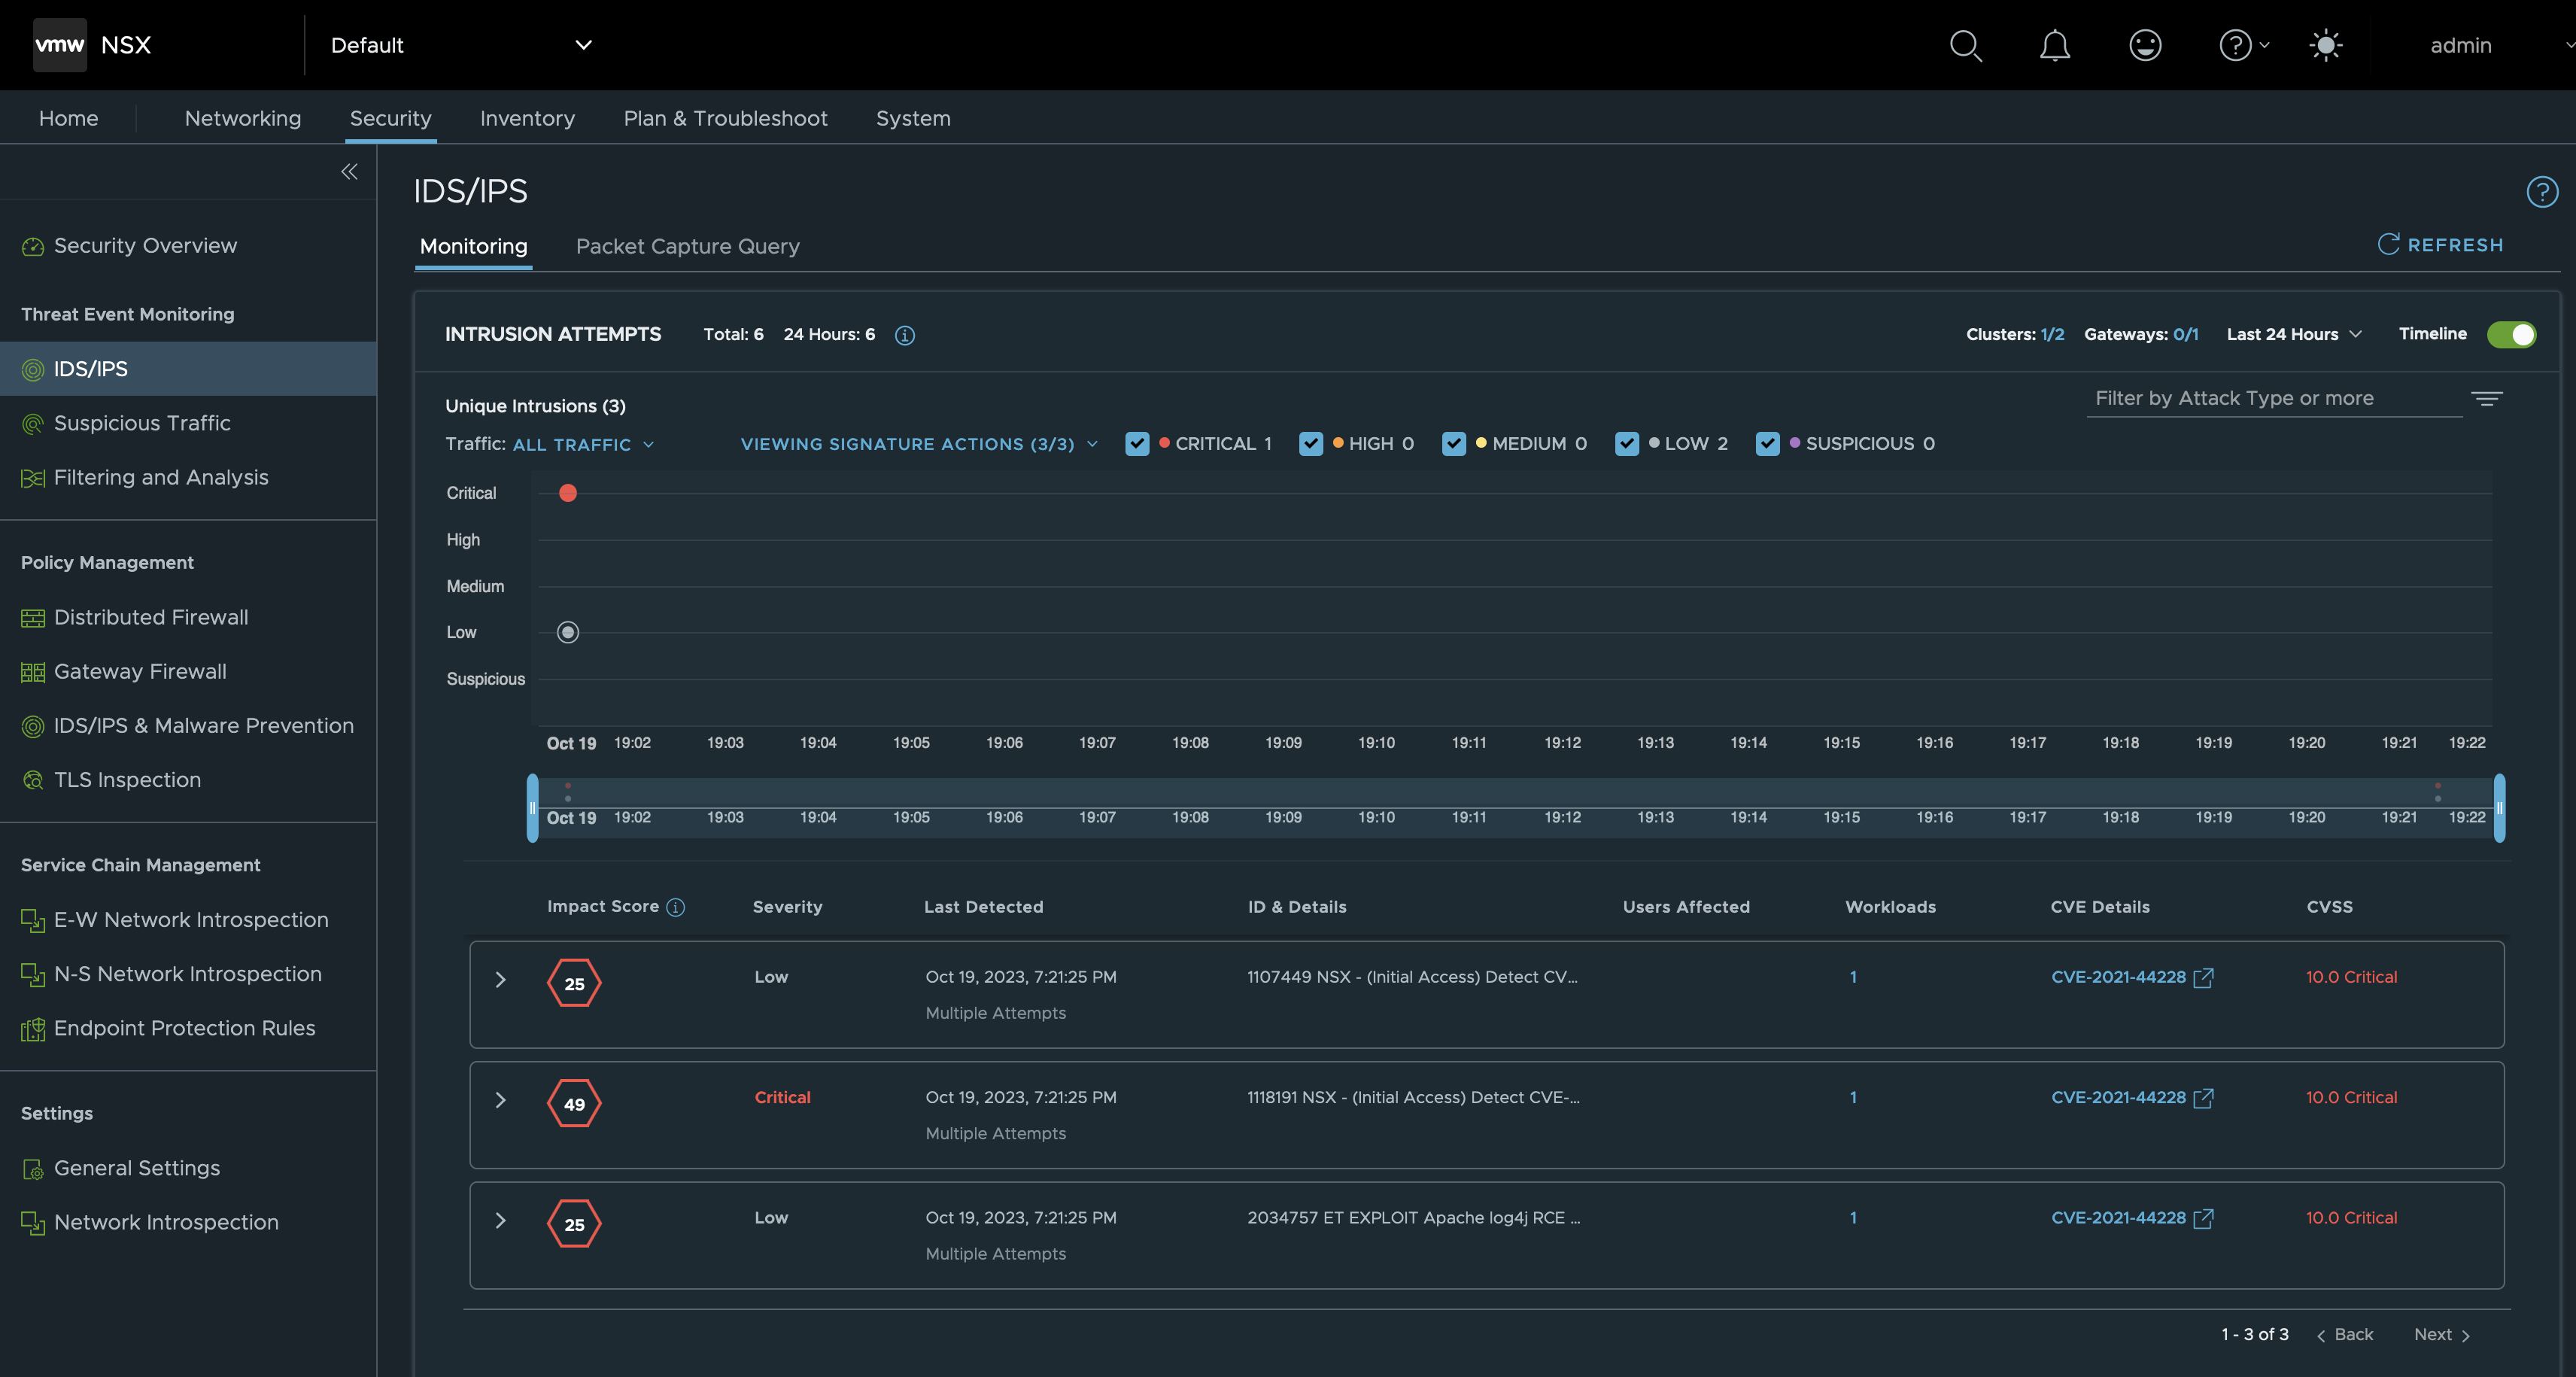The image size is (2576, 1377).
Task: Click the REFRESH button
Action: [x=2440, y=245]
